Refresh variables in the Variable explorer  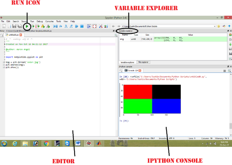point(230,35)
